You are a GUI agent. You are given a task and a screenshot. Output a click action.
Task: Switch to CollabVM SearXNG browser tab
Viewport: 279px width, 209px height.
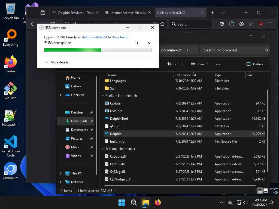pyautogui.click(x=180, y=13)
